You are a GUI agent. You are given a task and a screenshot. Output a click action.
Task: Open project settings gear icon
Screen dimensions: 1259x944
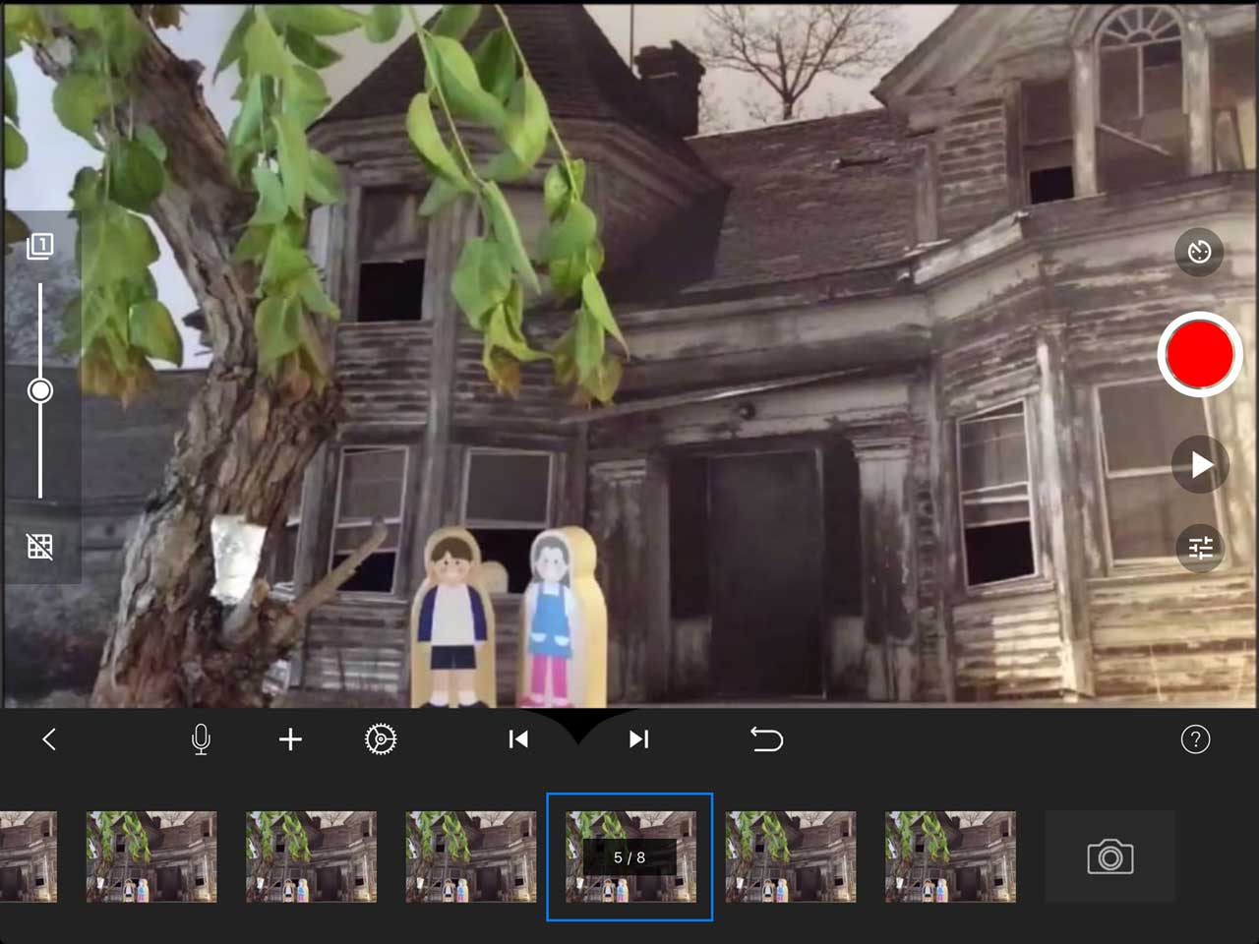point(381,739)
